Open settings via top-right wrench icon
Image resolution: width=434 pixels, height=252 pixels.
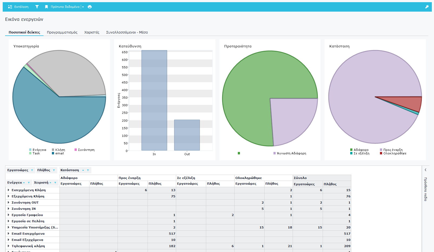click(427, 7)
